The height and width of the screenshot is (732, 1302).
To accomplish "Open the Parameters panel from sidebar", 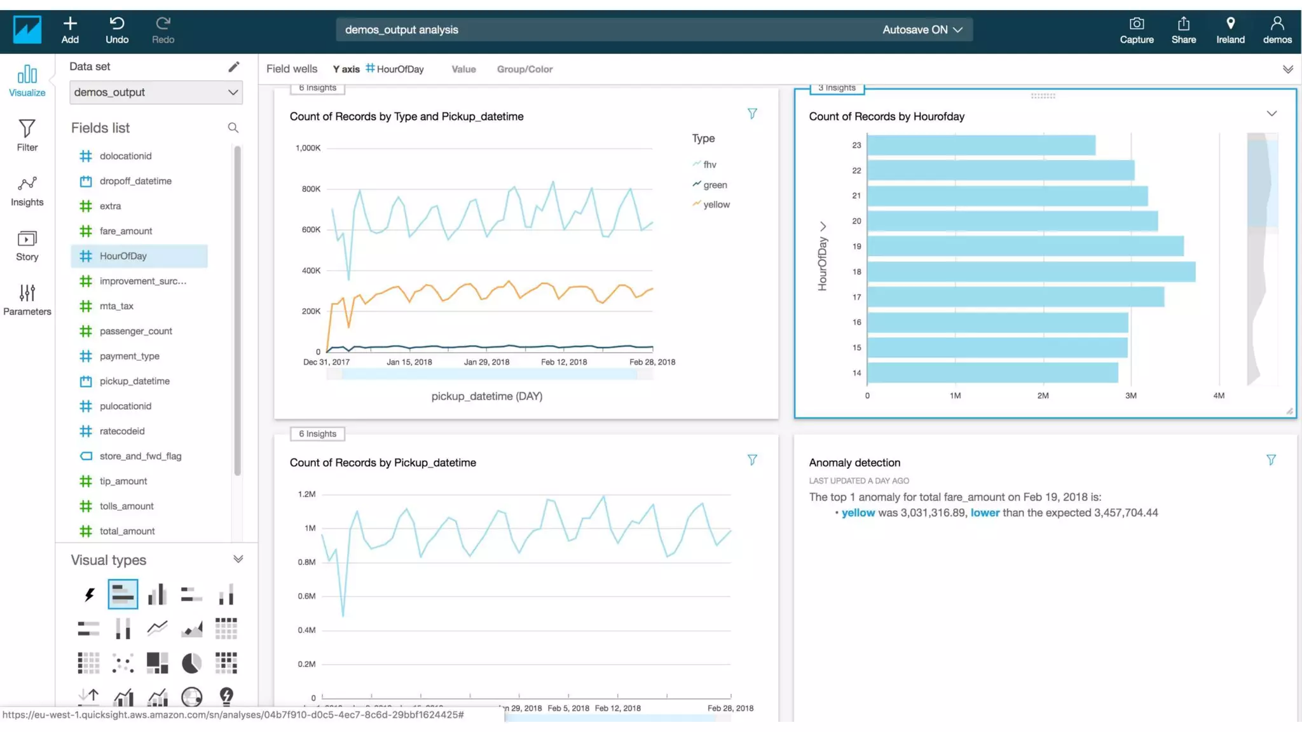I will point(27,300).
